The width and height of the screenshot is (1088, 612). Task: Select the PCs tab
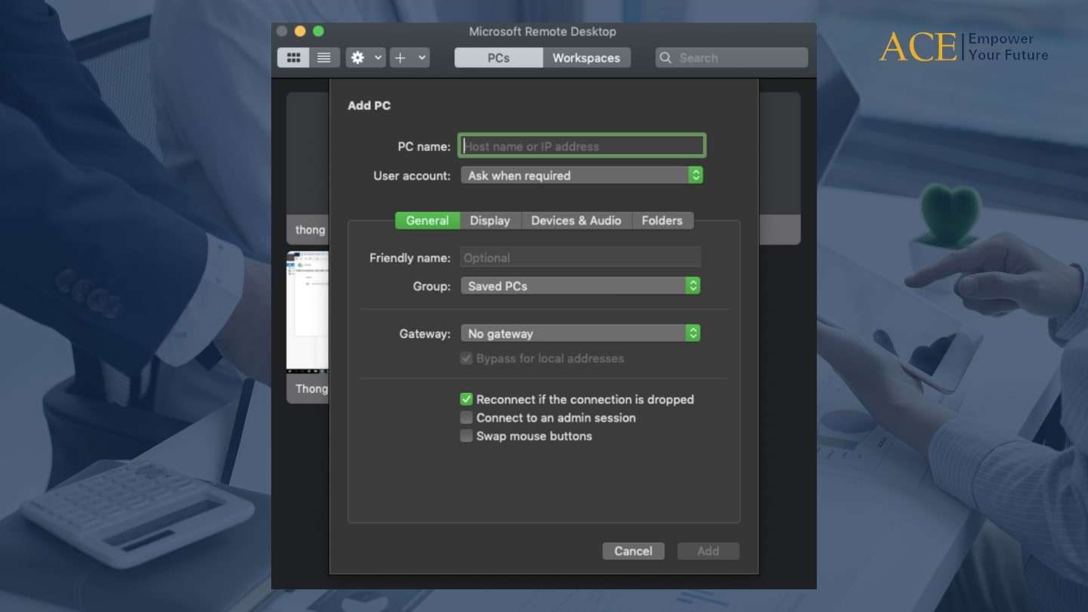point(499,57)
